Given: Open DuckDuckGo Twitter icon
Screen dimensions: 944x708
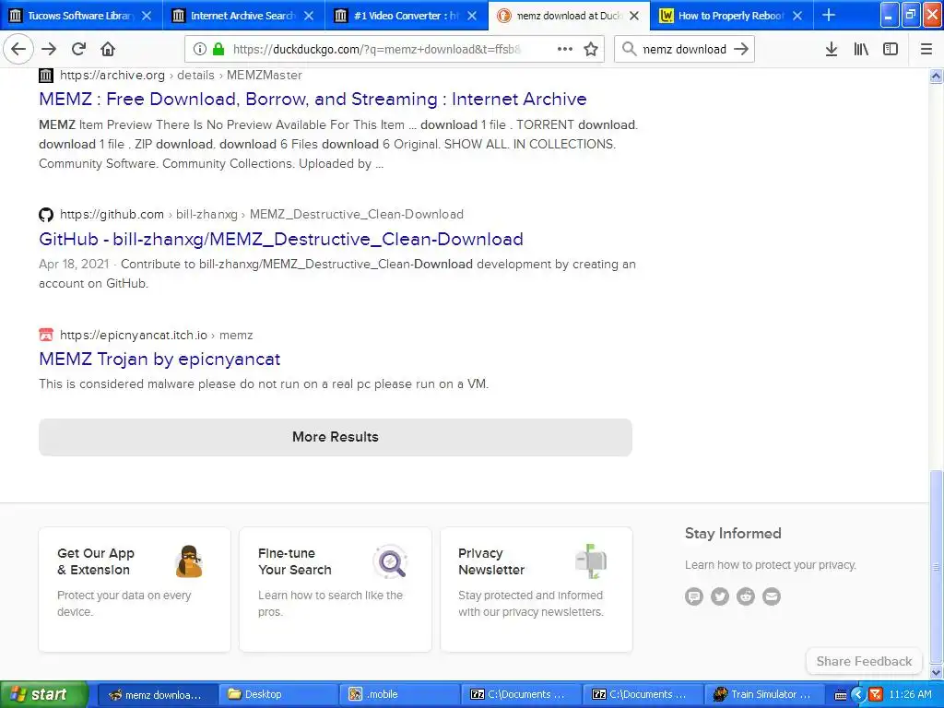Looking at the screenshot, I should click(x=720, y=596).
